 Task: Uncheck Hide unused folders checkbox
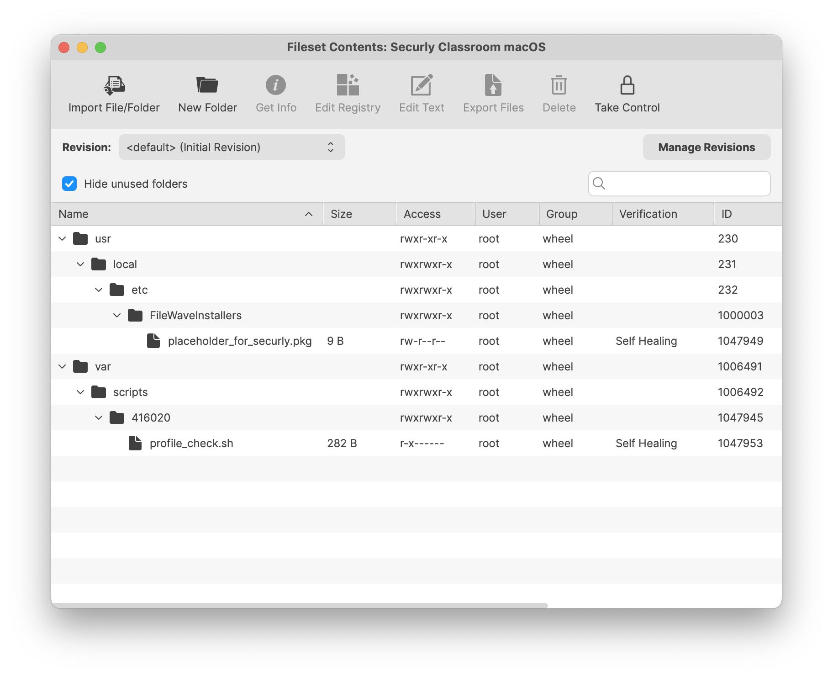pos(69,184)
